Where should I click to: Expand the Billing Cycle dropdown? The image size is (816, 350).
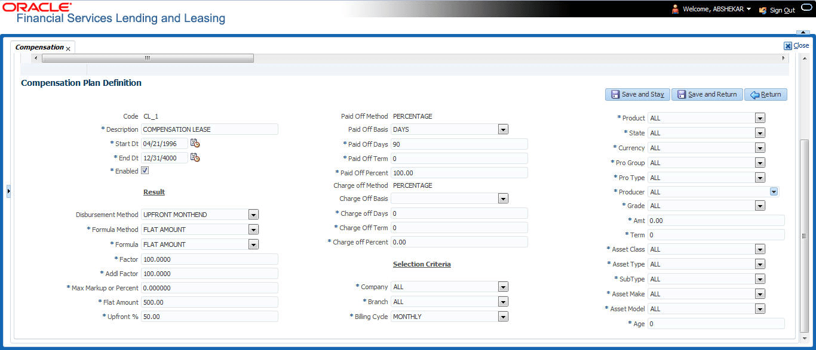point(502,316)
